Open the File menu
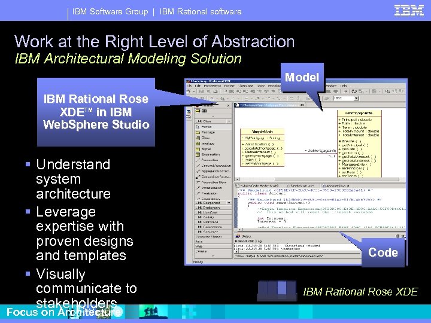 [189, 86]
